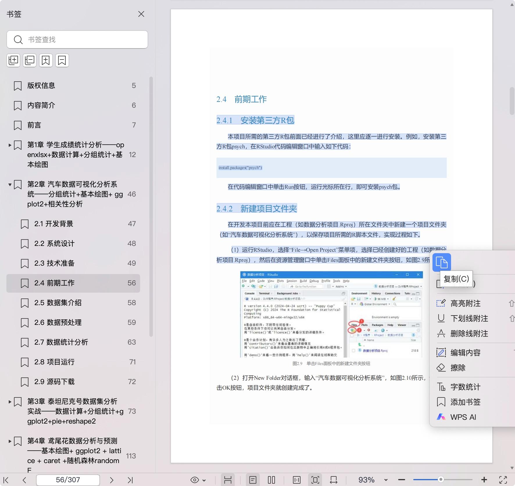Click the expand all bookmarks icon

(x=13, y=60)
